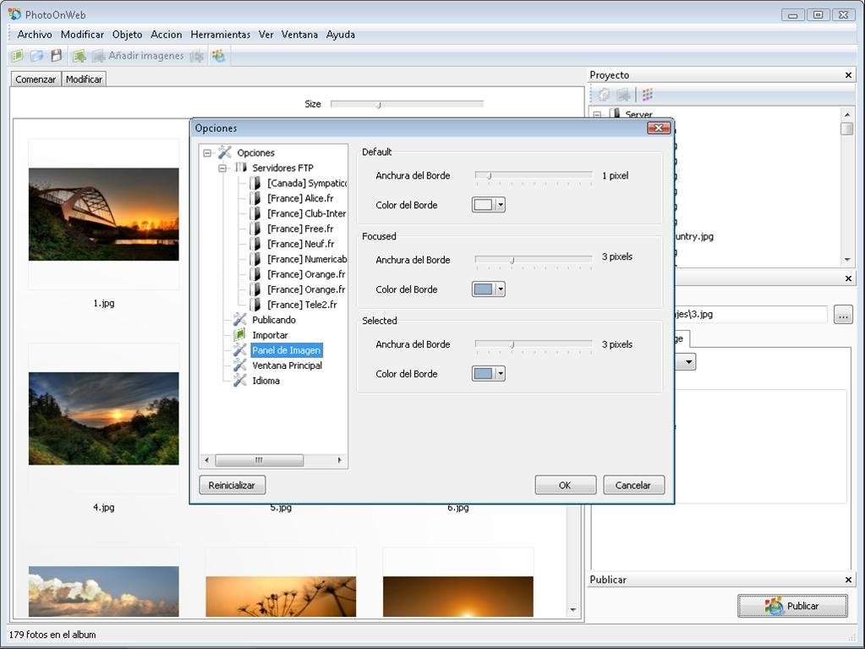865x649 pixels.
Task: Select the Idioma options entry
Action: coord(266,381)
